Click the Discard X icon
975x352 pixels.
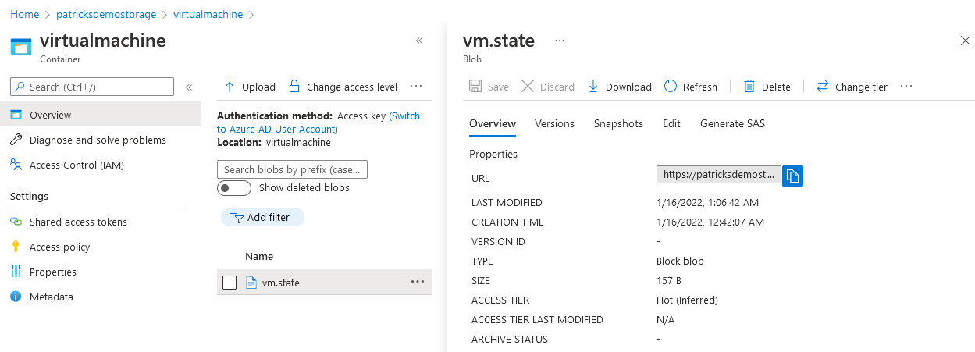coord(528,87)
